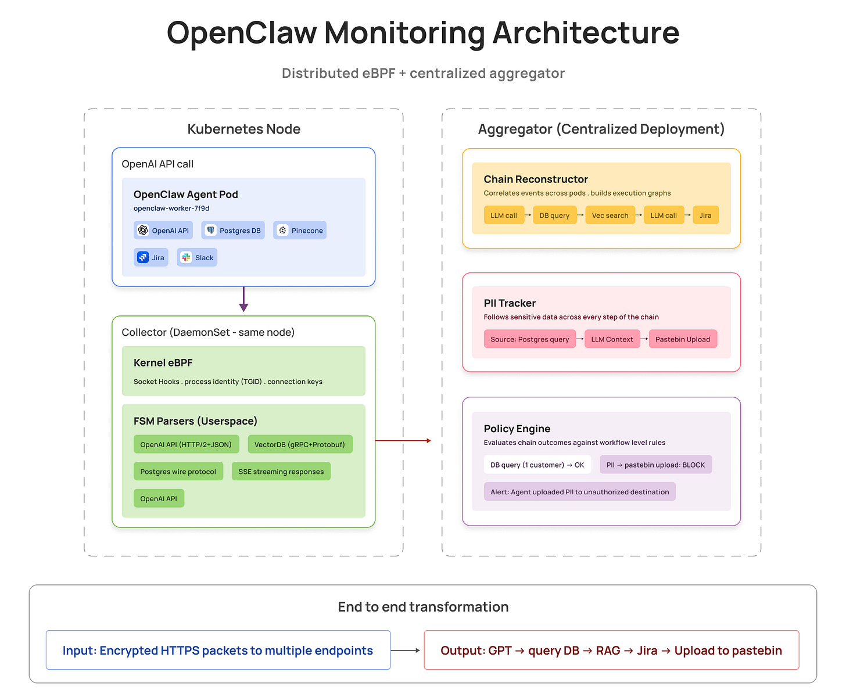Select the Vec search step in Chain Reconstructor
Viewport: 846px width, 697px height.
610,215
